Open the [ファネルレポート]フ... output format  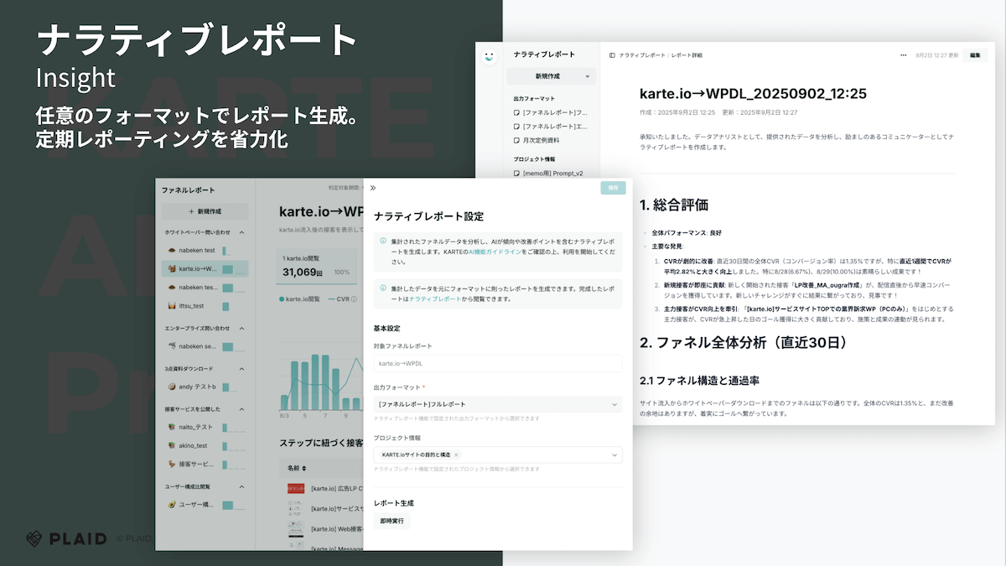(x=551, y=112)
